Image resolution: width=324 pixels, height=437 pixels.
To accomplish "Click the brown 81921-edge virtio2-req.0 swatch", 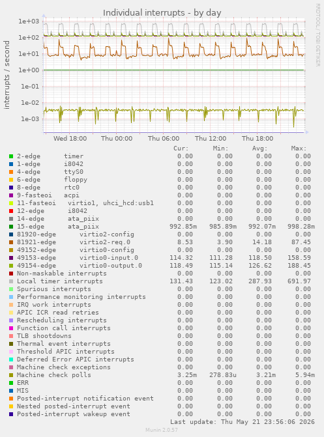I will [11, 242].
